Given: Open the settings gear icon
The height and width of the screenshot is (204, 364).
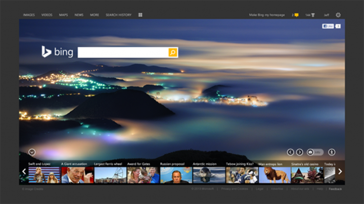Looking at the screenshot, I should coord(338,15).
